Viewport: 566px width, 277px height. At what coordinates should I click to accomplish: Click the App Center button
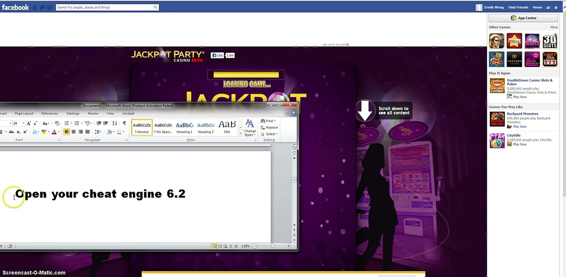[523, 18]
